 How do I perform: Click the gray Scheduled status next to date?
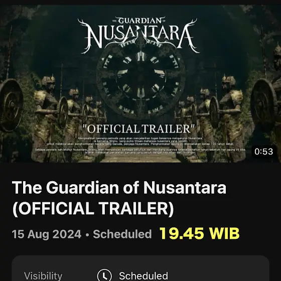pos(122,234)
